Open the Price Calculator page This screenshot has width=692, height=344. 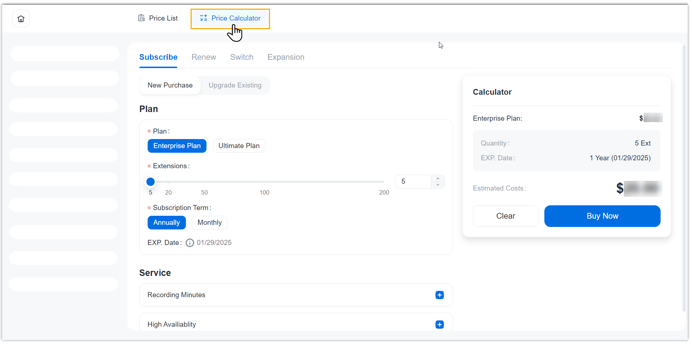230,18
